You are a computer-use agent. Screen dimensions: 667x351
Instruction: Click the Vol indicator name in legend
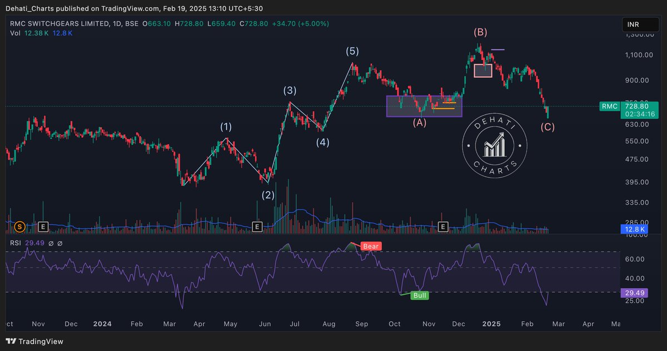16,33
